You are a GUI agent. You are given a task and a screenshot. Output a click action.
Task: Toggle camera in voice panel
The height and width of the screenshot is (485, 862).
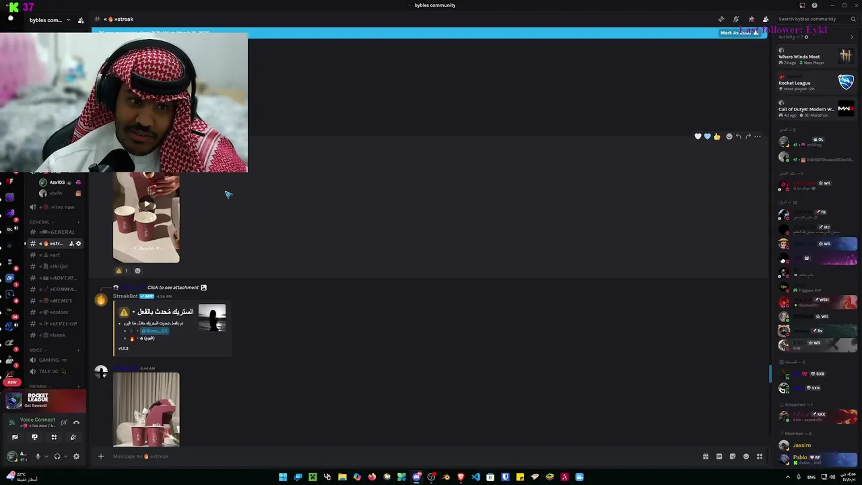[15, 437]
